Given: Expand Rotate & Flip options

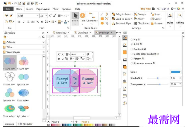Looking at the screenshot, I should point(122,23).
